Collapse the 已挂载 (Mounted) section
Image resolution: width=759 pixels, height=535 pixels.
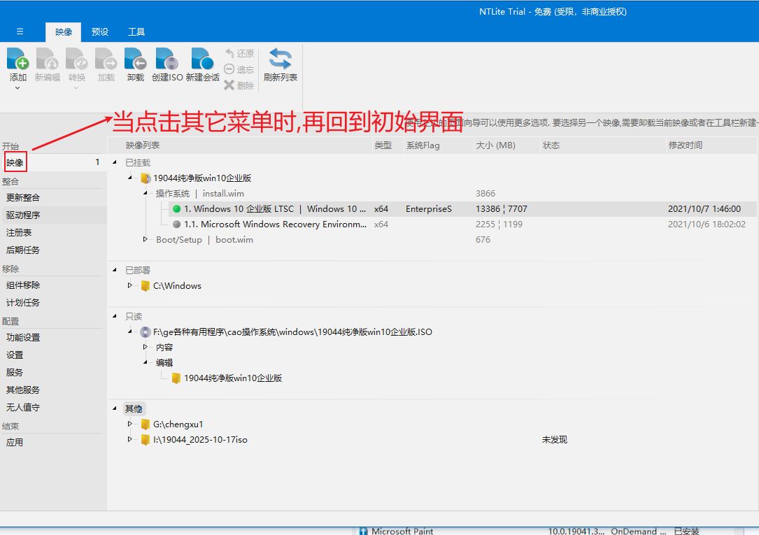(x=115, y=163)
